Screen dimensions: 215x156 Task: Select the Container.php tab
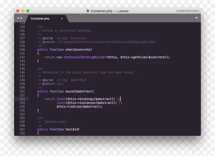click(x=40, y=19)
